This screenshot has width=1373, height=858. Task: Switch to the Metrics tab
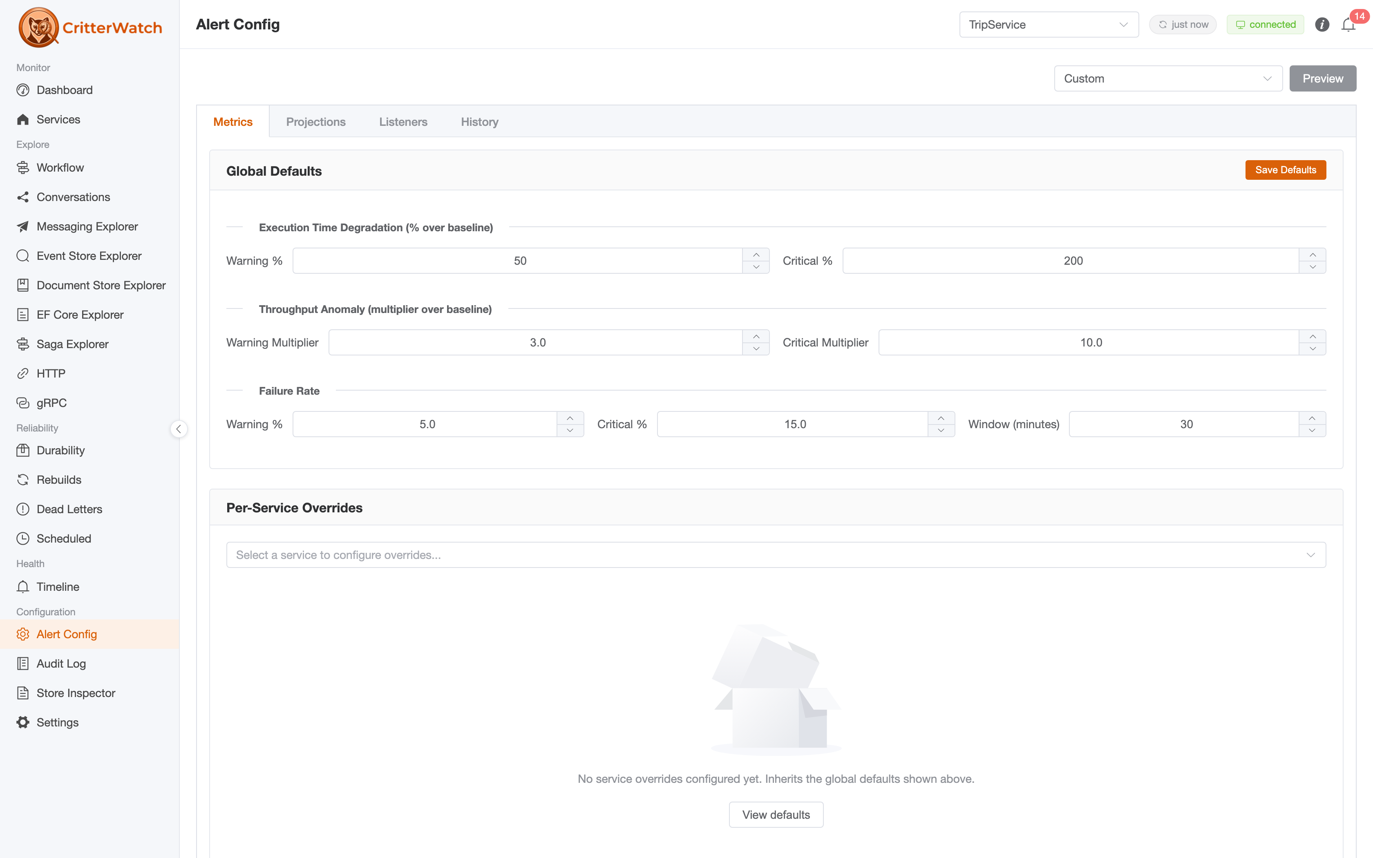[233, 121]
